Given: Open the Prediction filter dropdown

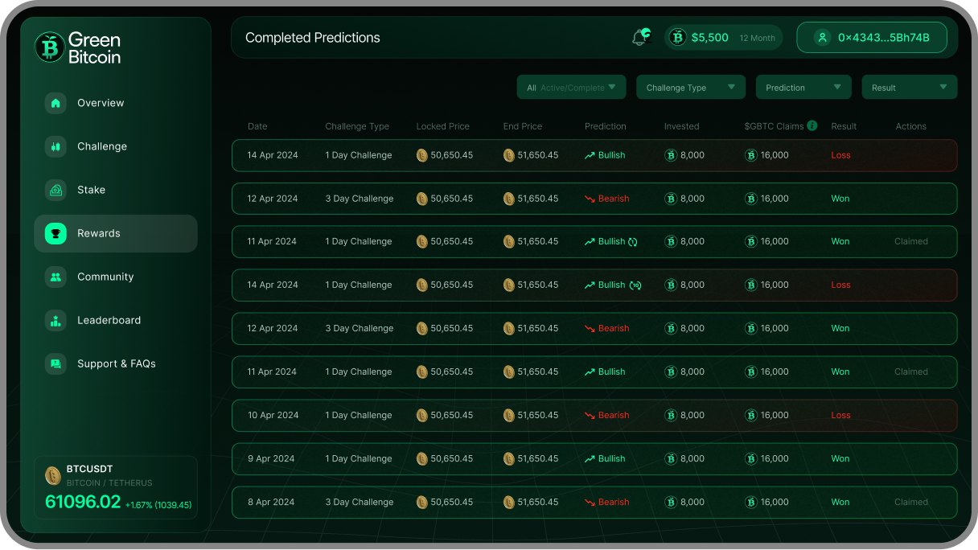Looking at the screenshot, I should point(803,87).
